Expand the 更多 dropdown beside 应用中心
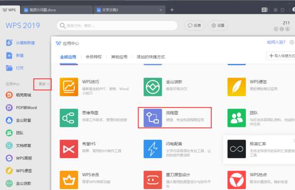Screen dimensions: 295x190 (x=44, y=84)
